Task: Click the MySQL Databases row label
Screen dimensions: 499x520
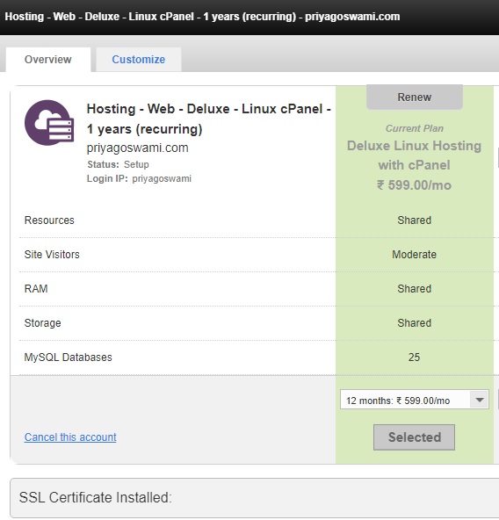Action: 69,357
